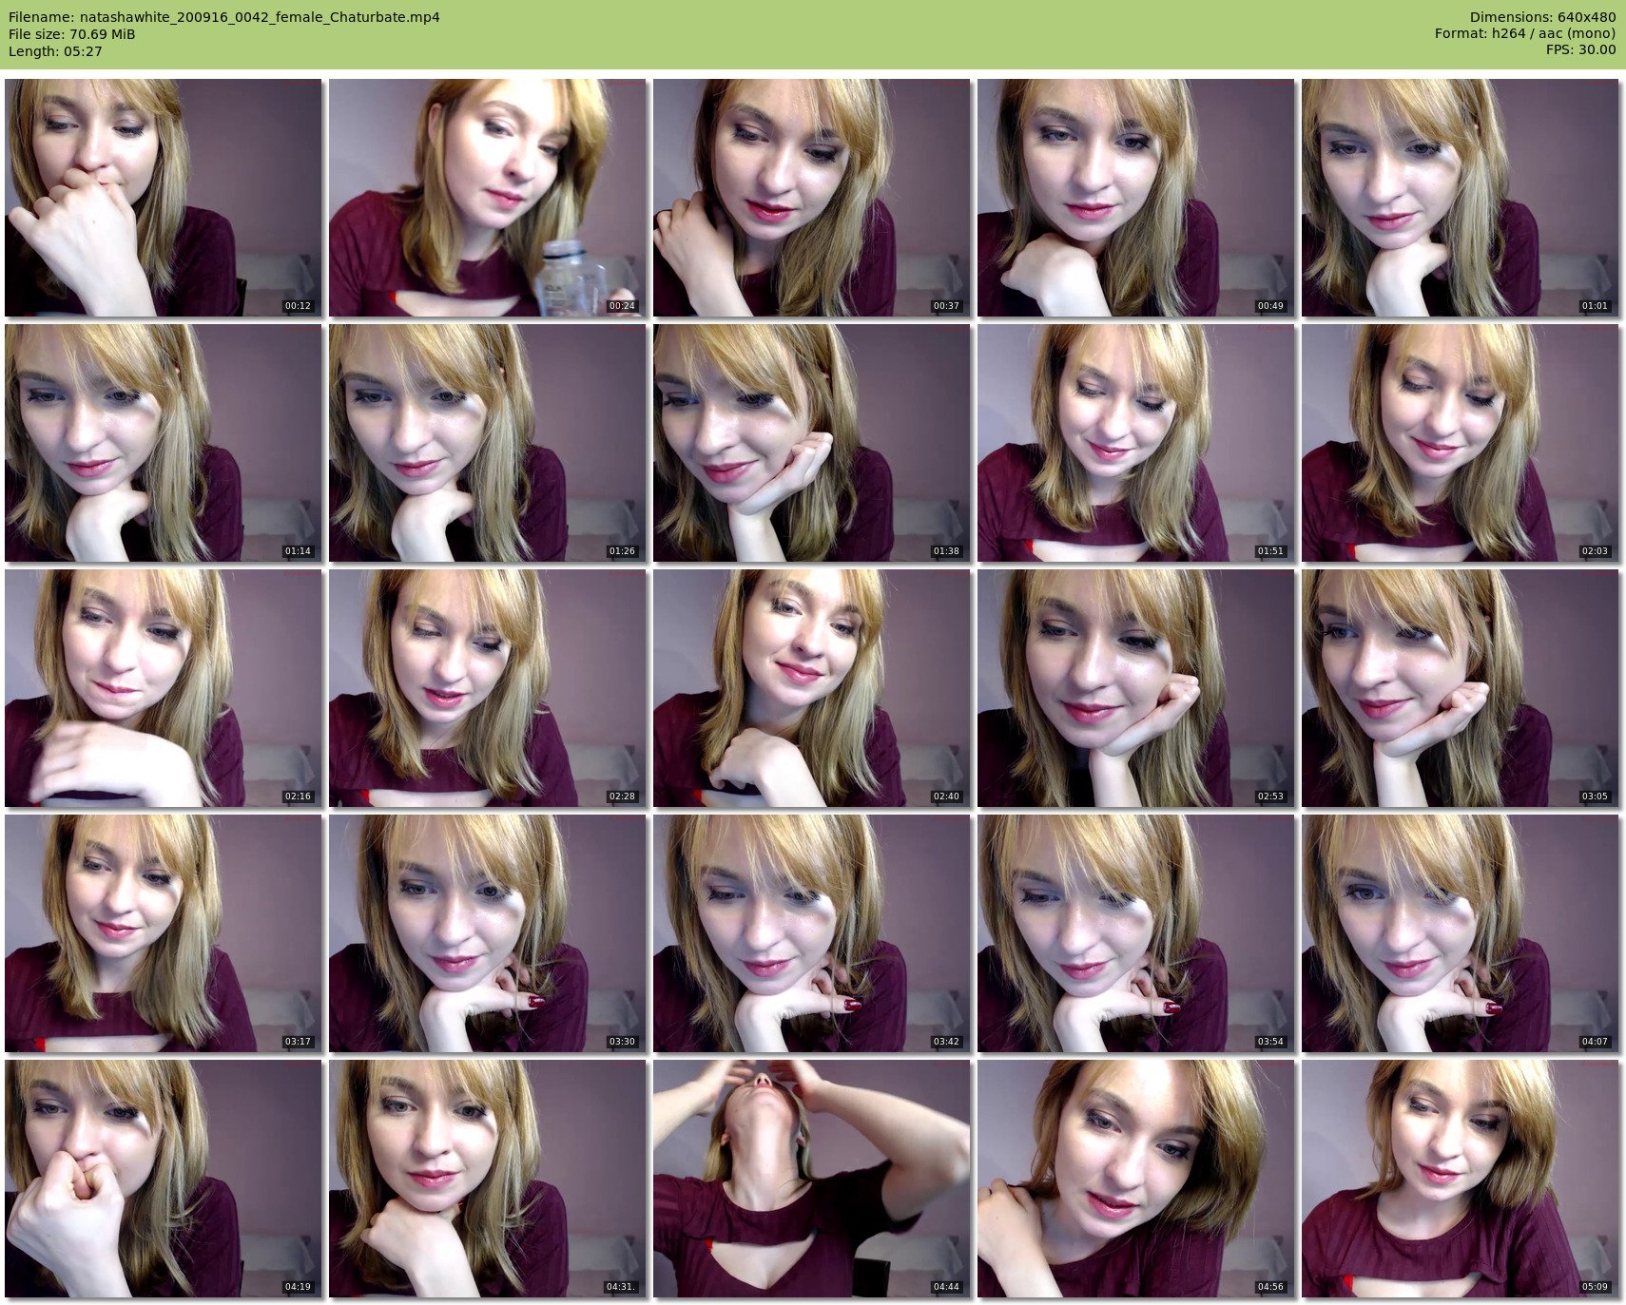Select the thumbnail timestamped 04:07
Viewport: 1626px width, 1305px height.
click(x=1460, y=933)
